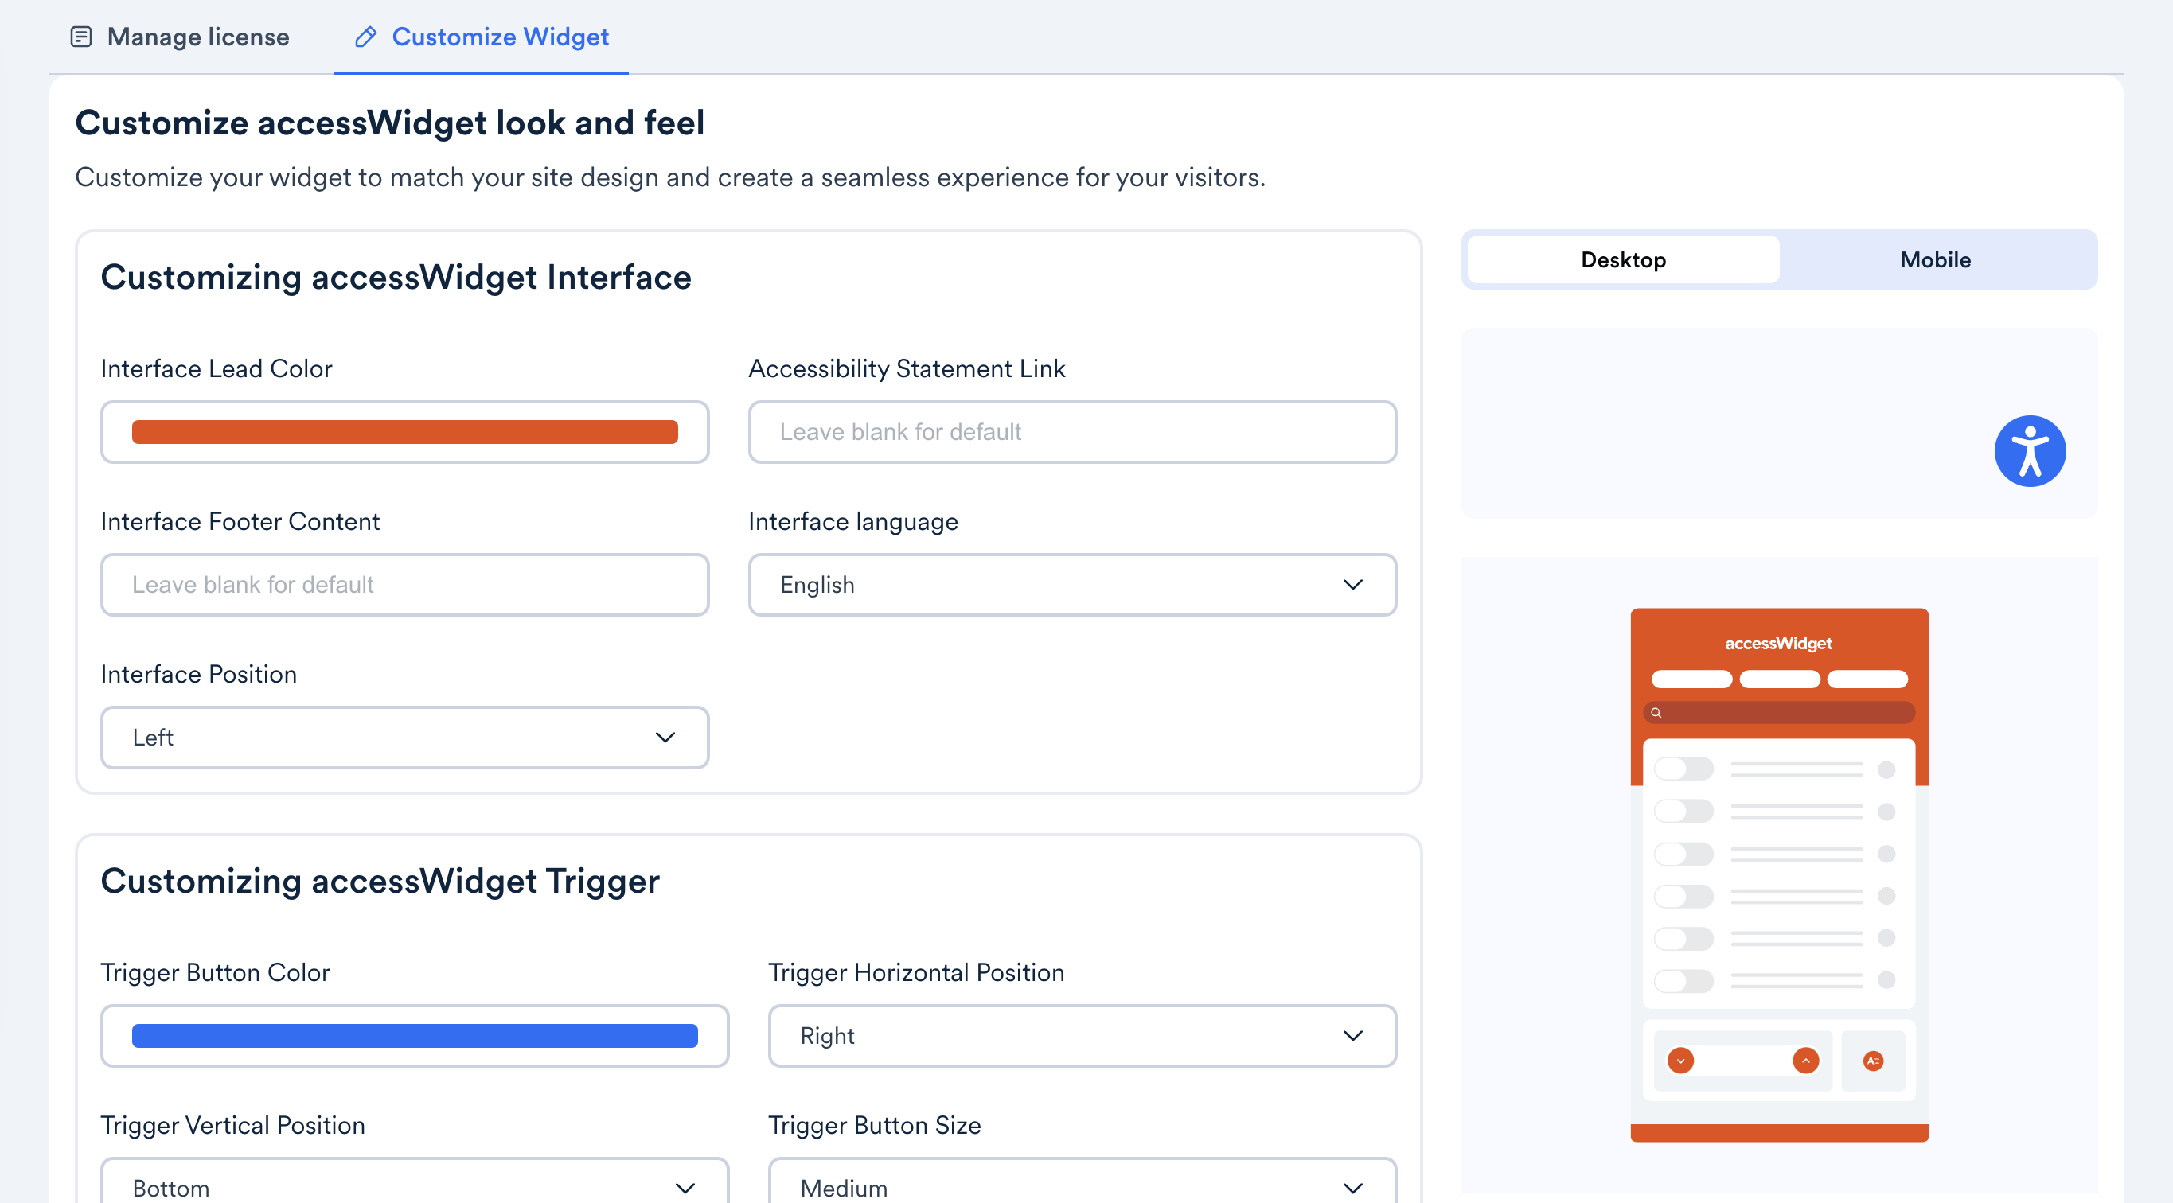Screen dimensions: 2173x1203
Task: Click the first white pill button in preview header
Action: pos(1691,679)
